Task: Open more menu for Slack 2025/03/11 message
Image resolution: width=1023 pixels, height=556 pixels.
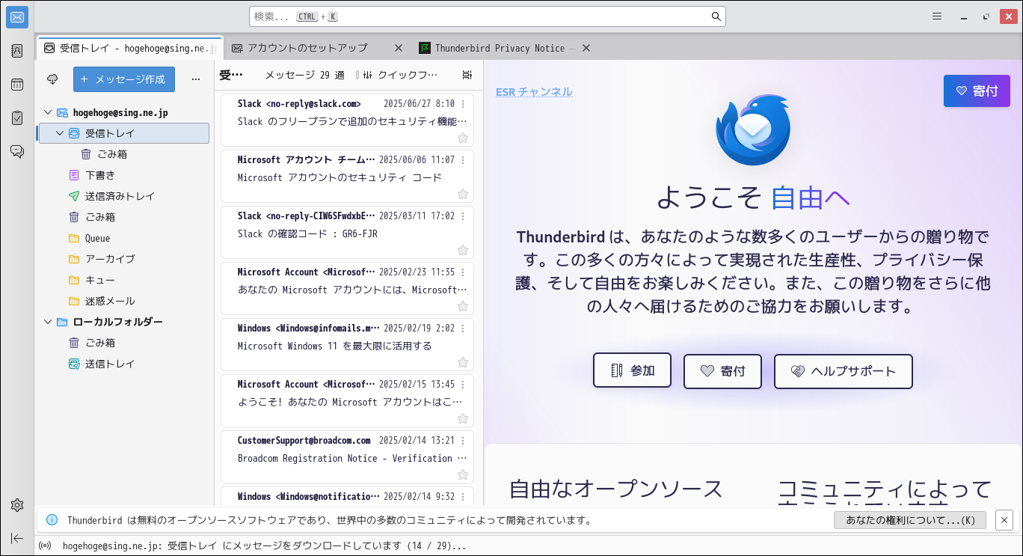Action: pos(463,216)
